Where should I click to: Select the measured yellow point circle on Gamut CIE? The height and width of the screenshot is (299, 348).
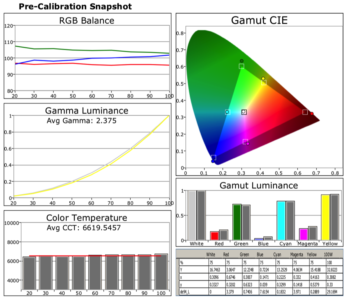[263, 79]
